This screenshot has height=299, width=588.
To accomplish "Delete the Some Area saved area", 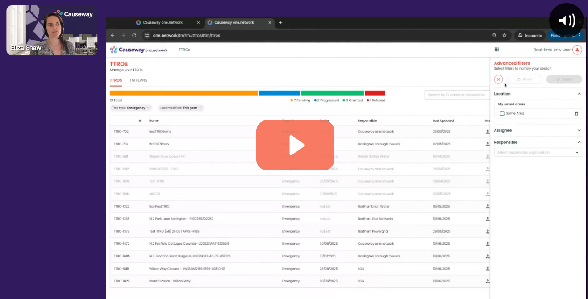I will point(577,113).
